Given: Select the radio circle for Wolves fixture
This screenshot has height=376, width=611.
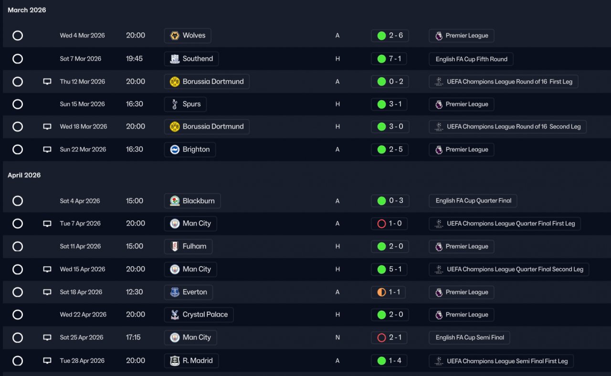Looking at the screenshot, I should [18, 35].
